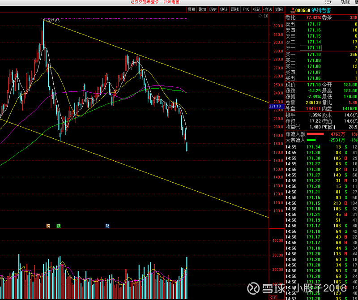The height and width of the screenshot is (300, 358).
Task: Click the 收益(一) value 1.480
Action: click(315, 127)
